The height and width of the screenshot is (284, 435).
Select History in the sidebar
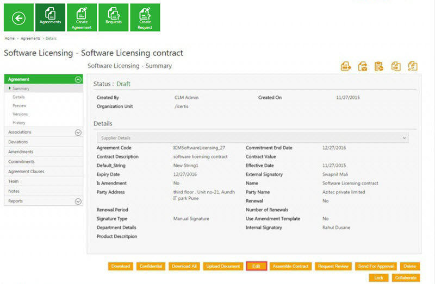19,123
